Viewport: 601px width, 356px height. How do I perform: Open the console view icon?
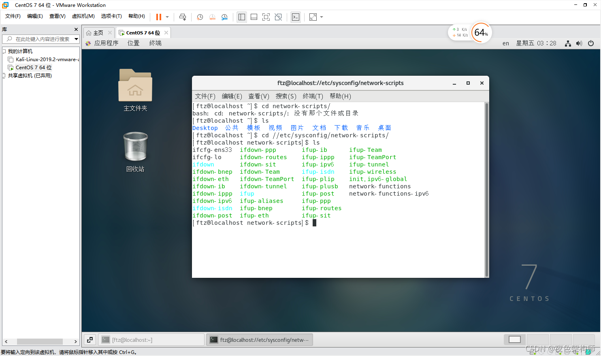pos(296,17)
